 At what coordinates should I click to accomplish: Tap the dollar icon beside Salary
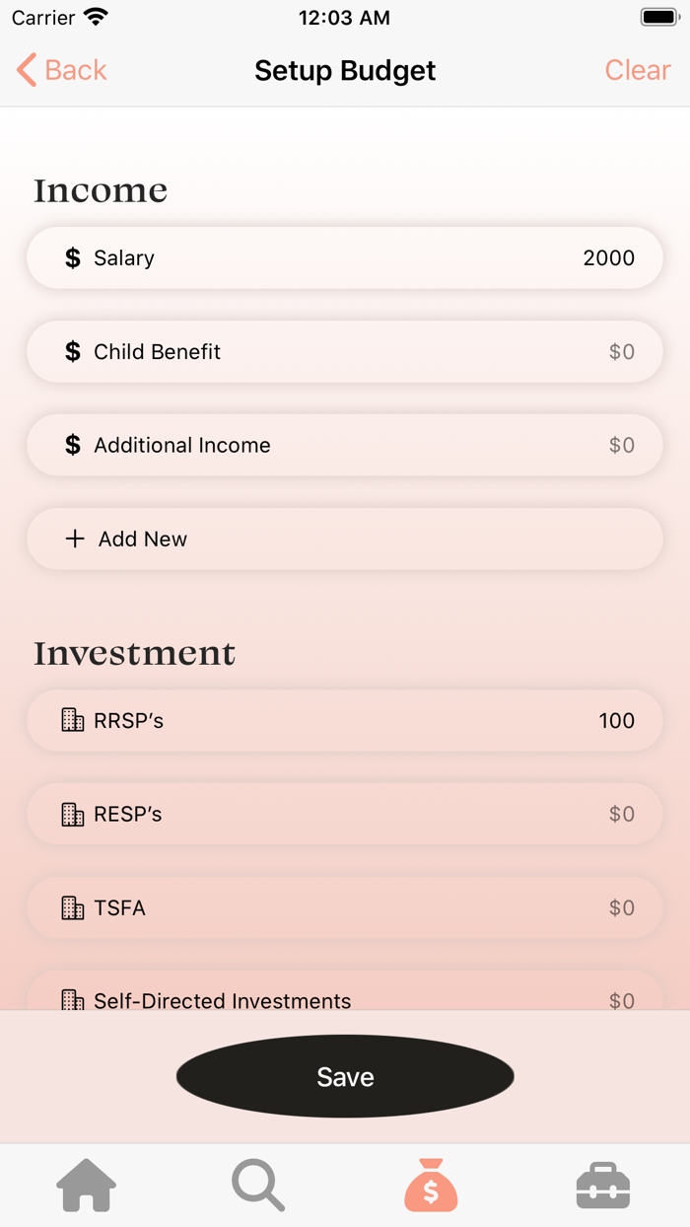pos(73,258)
